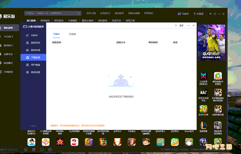Open the 单机游戏 category tab

click(x=103, y=21)
